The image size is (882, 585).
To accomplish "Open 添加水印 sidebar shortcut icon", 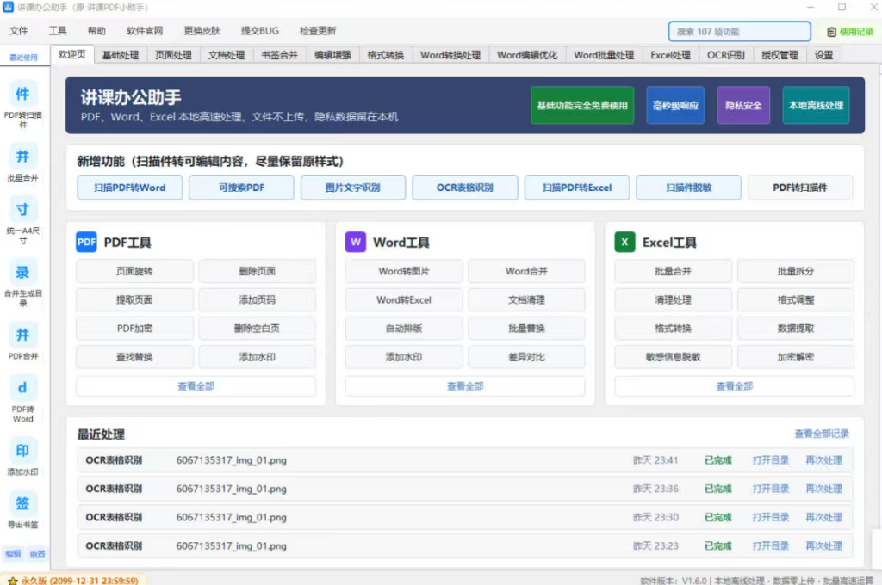I will pos(22,452).
